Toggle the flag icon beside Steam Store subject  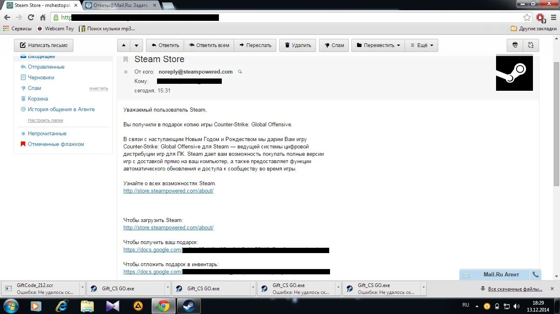click(x=126, y=60)
